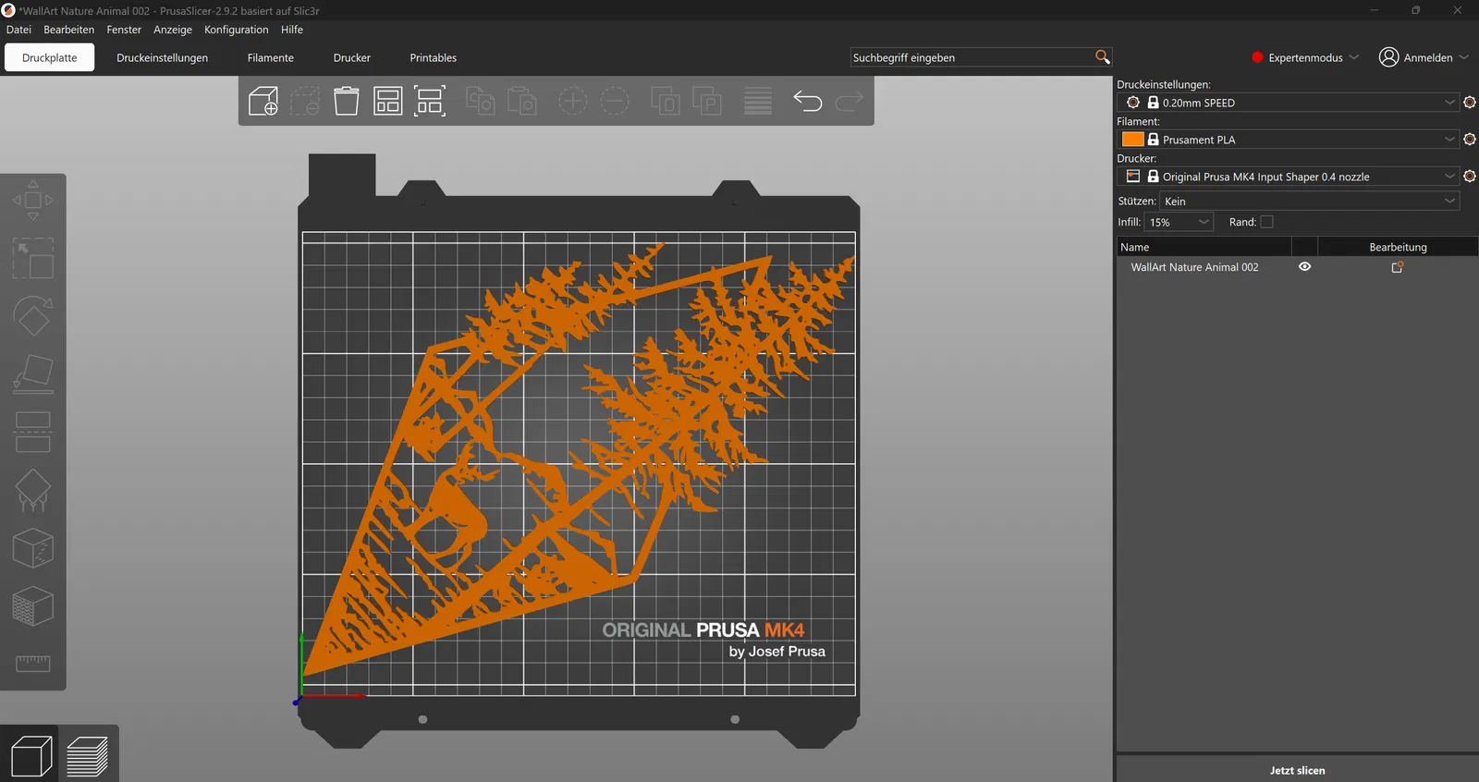Click the Jetzt slicen button
1479x782 pixels.
pyautogui.click(x=1297, y=770)
